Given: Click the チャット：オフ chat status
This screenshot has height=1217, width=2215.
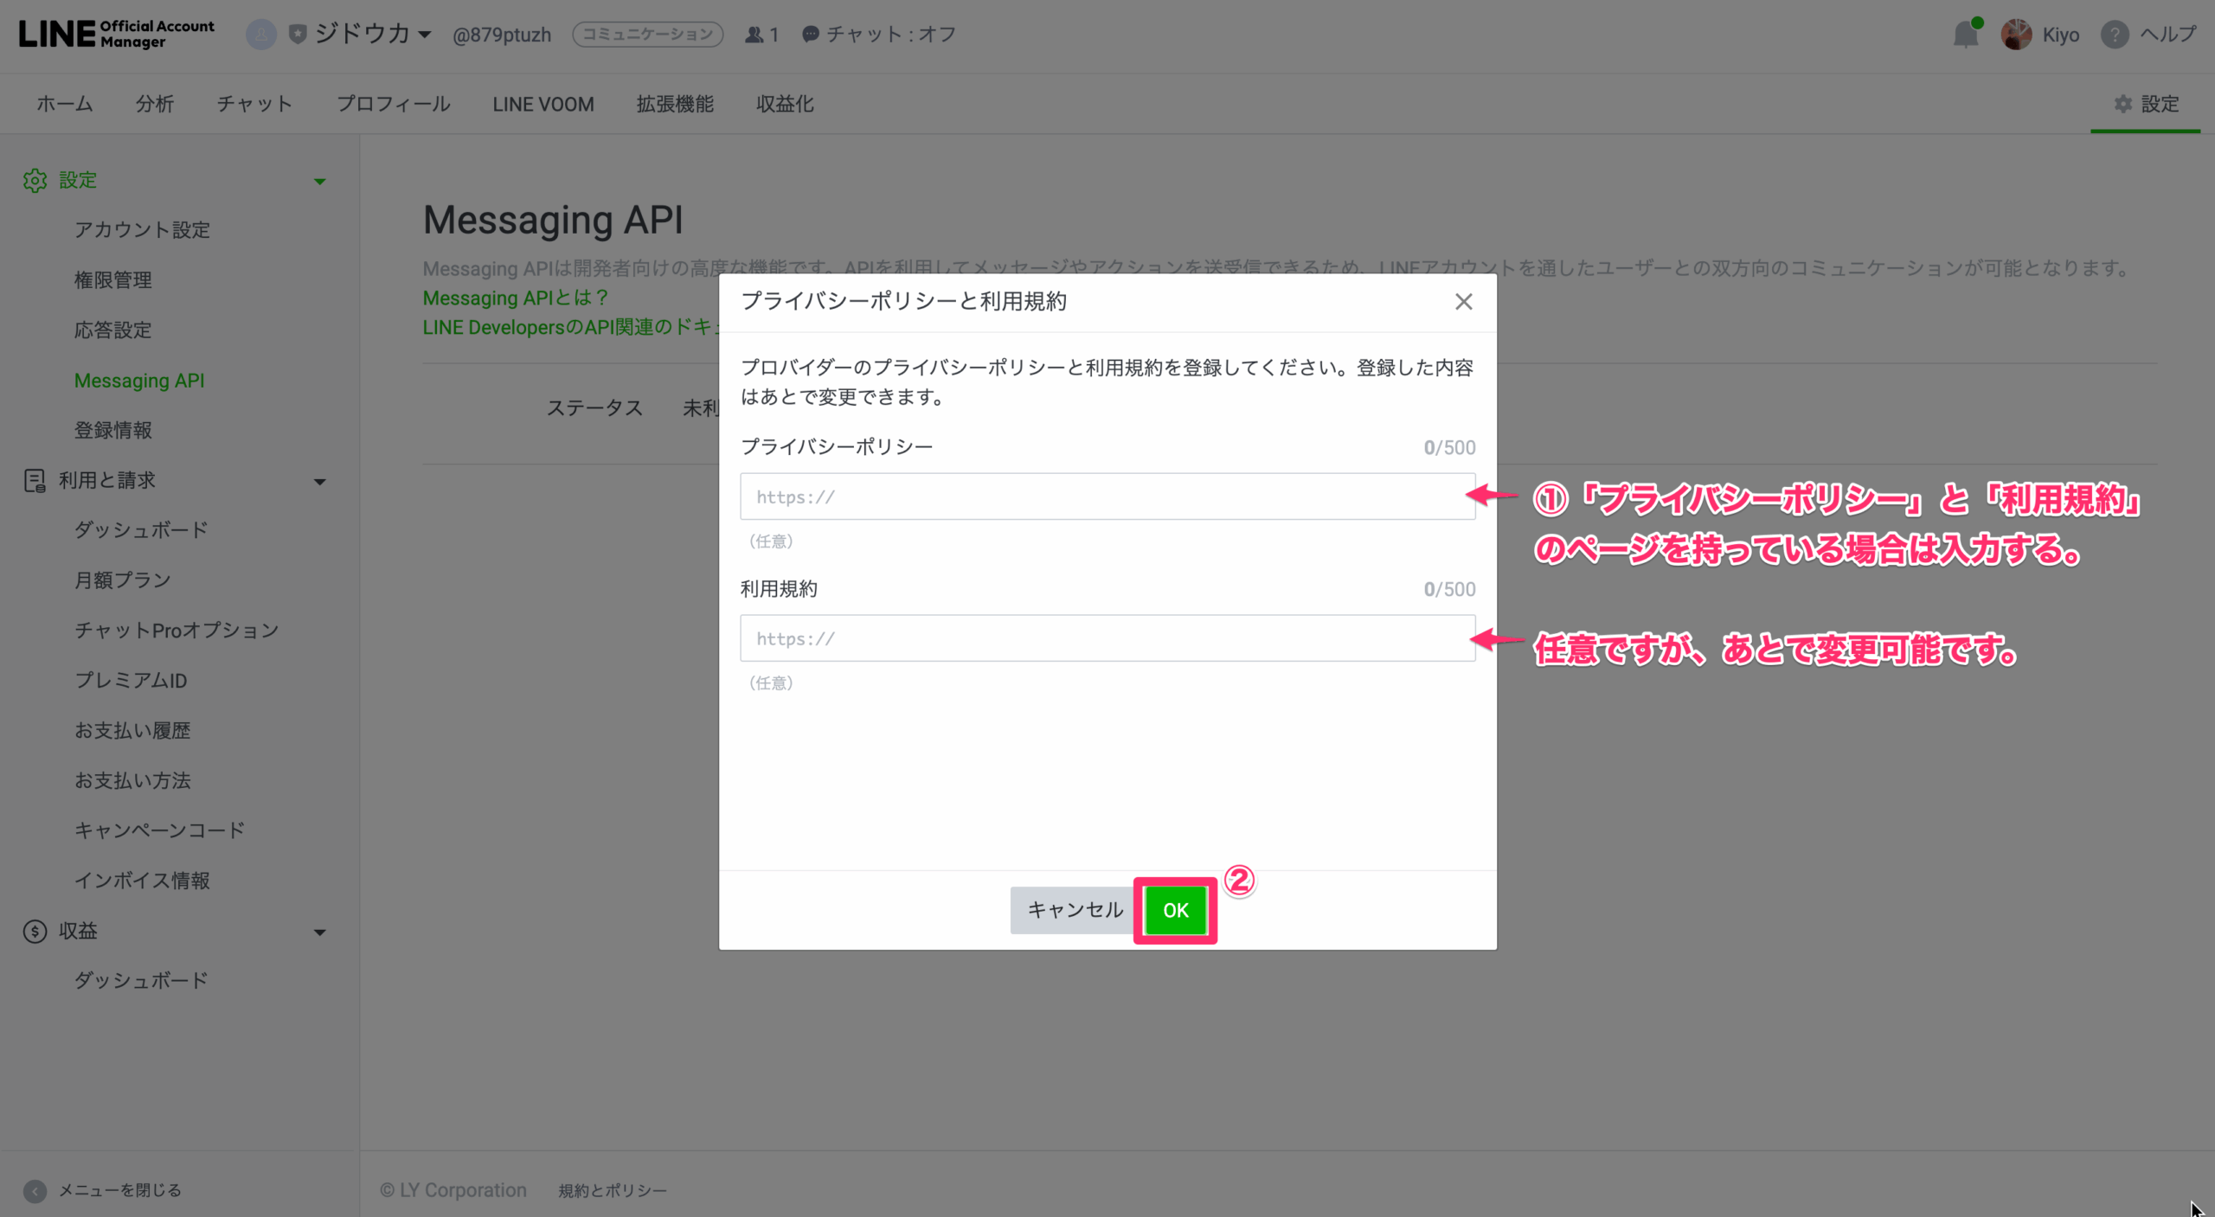Looking at the screenshot, I should click(879, 35).
